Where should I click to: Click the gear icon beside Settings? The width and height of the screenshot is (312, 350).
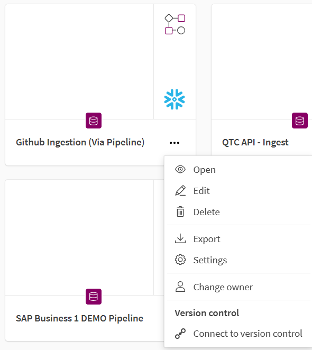pos(180,260)
